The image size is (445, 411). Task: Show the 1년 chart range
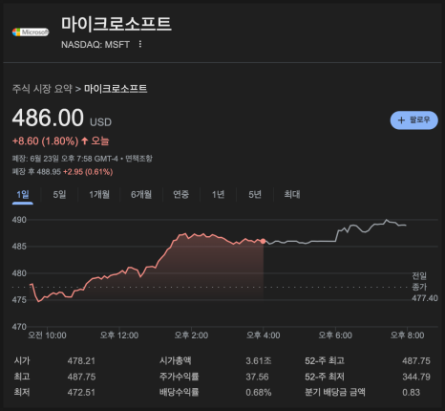click(x=218, y=194)
